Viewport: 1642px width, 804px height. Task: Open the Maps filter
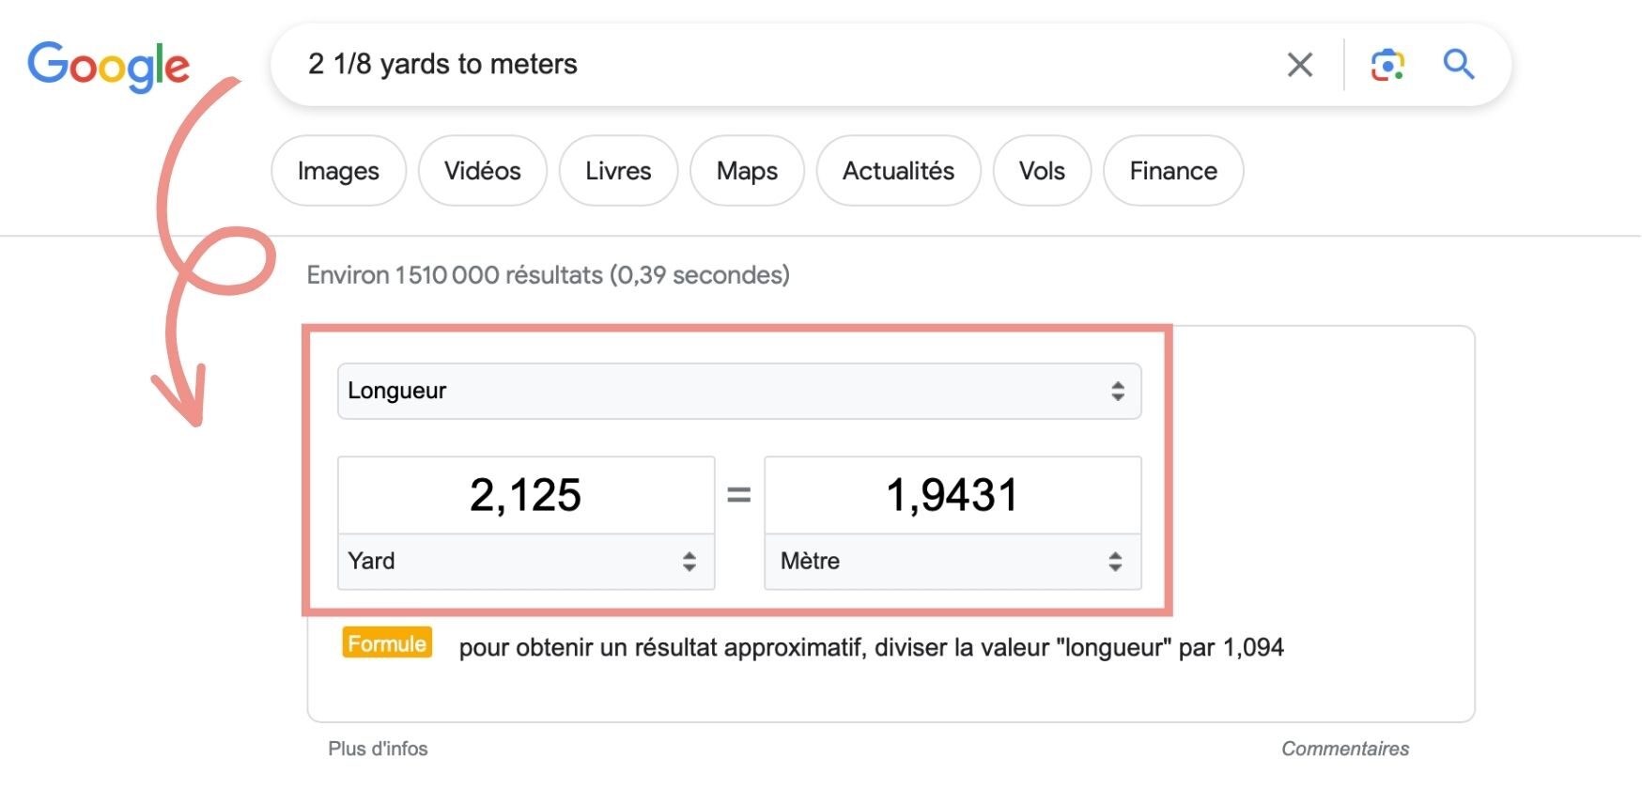747,171
